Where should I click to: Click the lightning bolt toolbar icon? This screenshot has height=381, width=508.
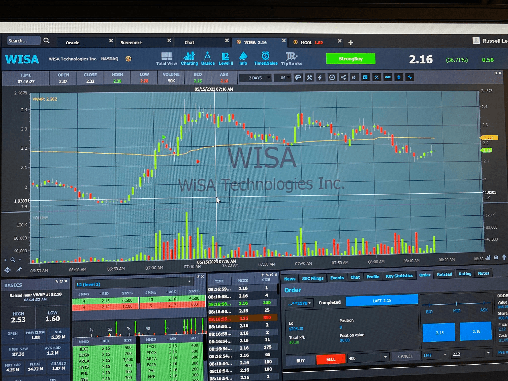[320, 78]
